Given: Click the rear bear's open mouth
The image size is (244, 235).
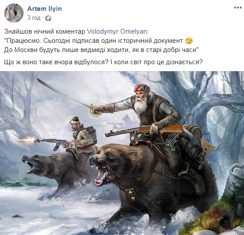Looking at the screenshot, I should pyautogui.click(x=32, y=166).
